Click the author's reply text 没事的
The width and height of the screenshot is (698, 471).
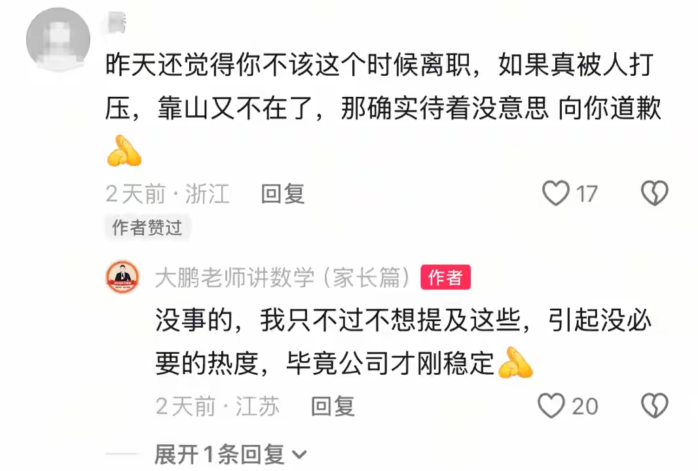403,341
